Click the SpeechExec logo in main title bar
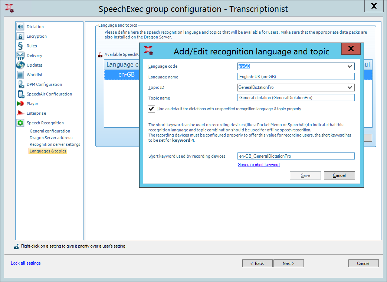The width and height of the screenshot is (387, 282). point(9,8)
